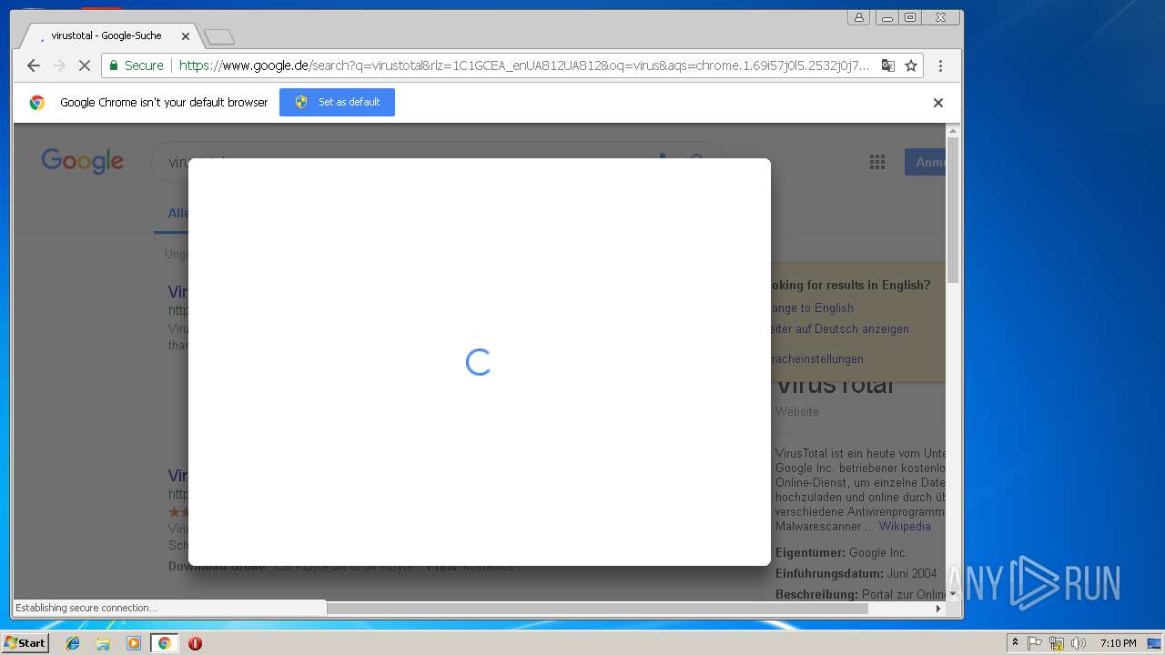Bookmark this page with the star
Screen dimensions: 1165x655
point(910,65)
